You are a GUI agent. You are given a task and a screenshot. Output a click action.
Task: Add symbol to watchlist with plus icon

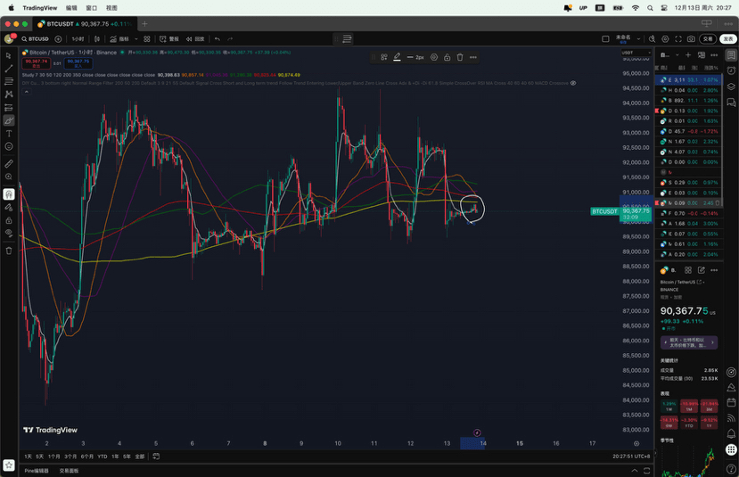688,55
